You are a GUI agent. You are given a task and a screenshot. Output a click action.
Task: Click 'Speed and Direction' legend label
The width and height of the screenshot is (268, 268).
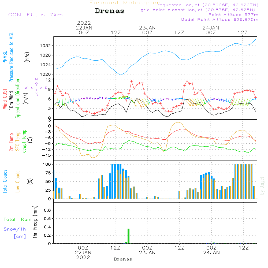click(x=18, y=99)
